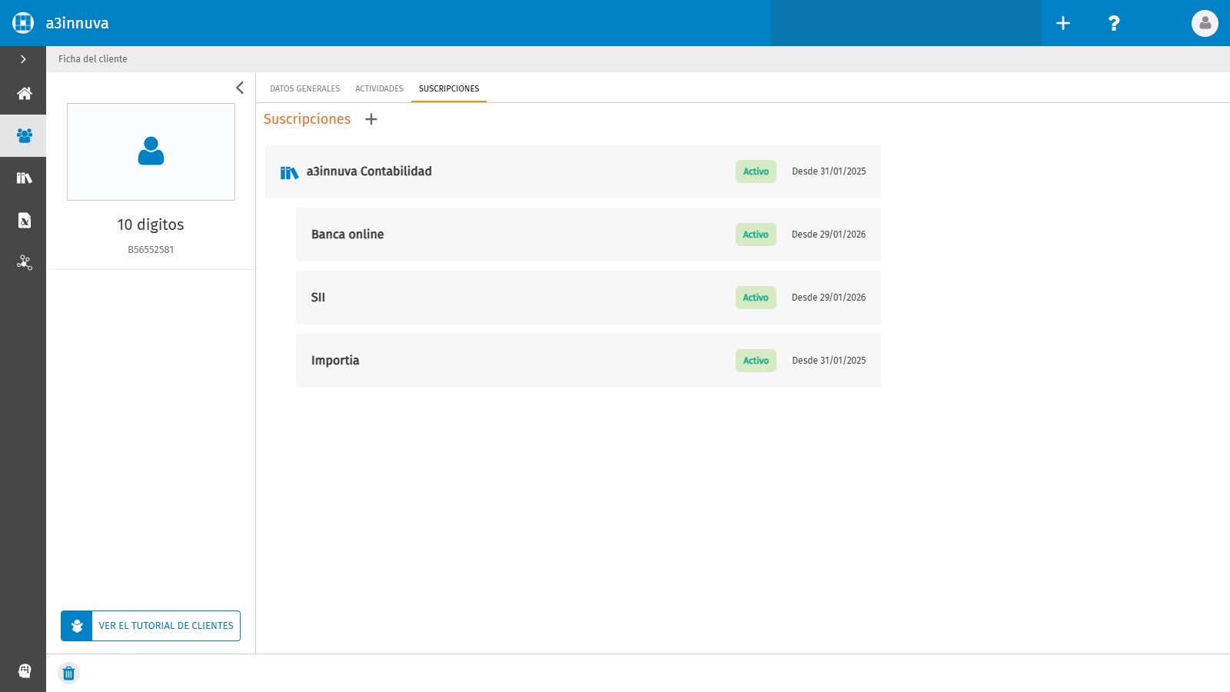This screenshot has width=1230, height=692.
Task: Open assistant icon at sidebar bottom
Action: [24, 670]
